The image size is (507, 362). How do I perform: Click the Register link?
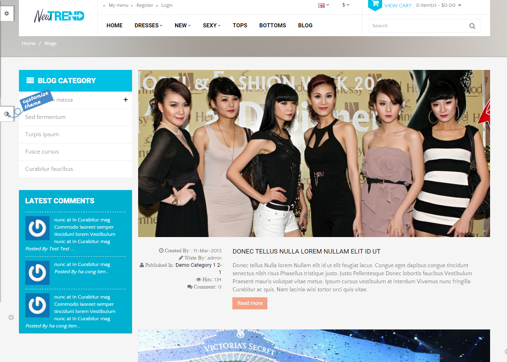(x=145, y=5)
